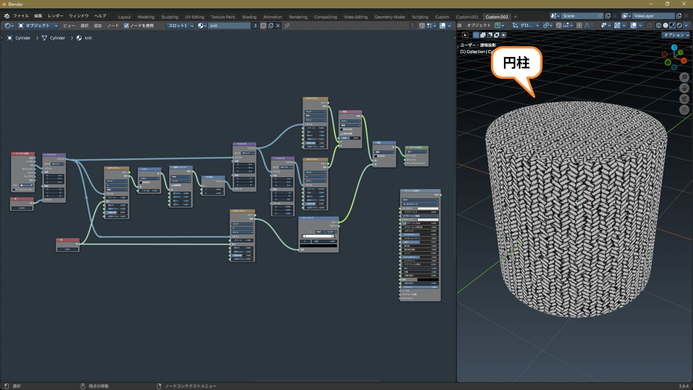Image resolution: width=693 pixels, height=390 pixels.
Task: Select rendered viewport shading mode
Action: tap(679, 25)
